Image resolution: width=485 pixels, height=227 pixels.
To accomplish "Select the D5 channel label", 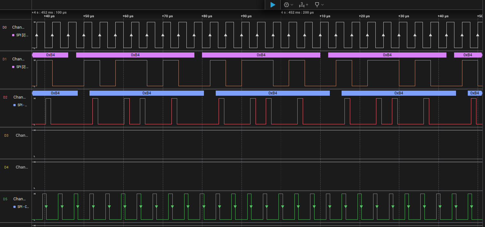I will point(5,199).
